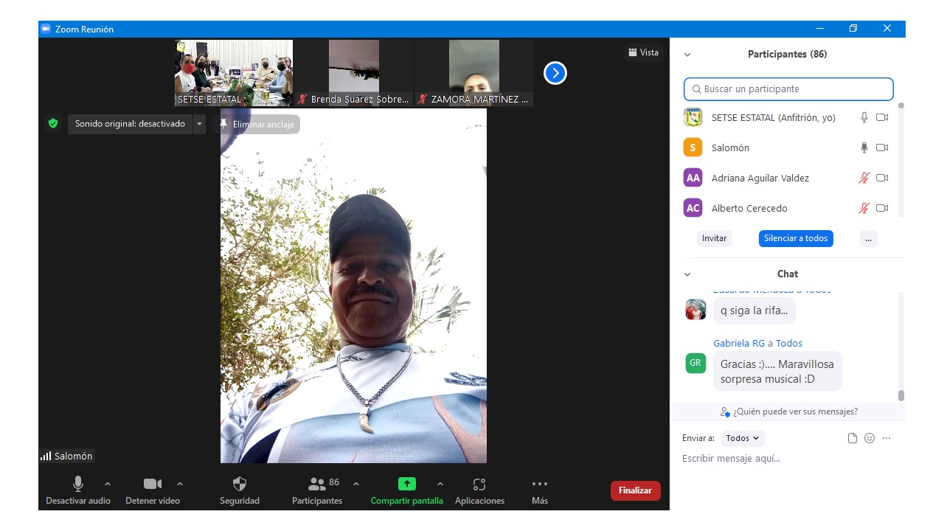The image size is (944, 531).
Task: Collapse the Chat panel chevron
Action: coord(687,274)
